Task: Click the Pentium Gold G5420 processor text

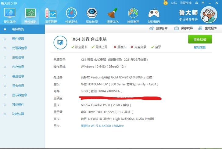Action: point(116,77)
